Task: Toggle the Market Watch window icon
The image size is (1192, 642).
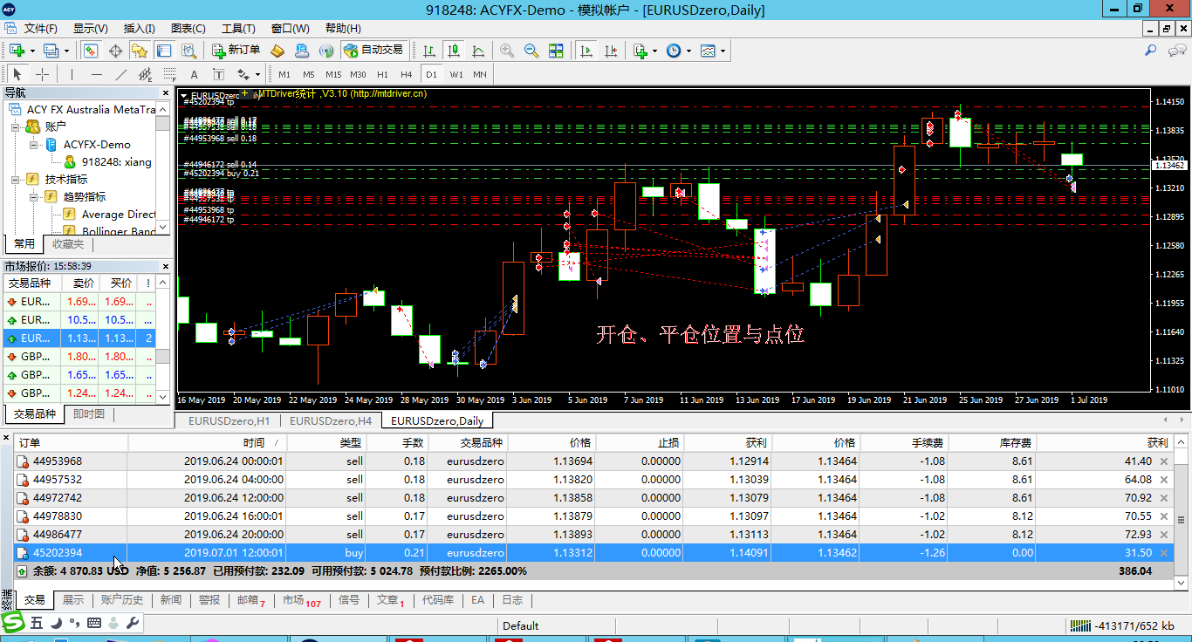Action: [x=91, y=51]
